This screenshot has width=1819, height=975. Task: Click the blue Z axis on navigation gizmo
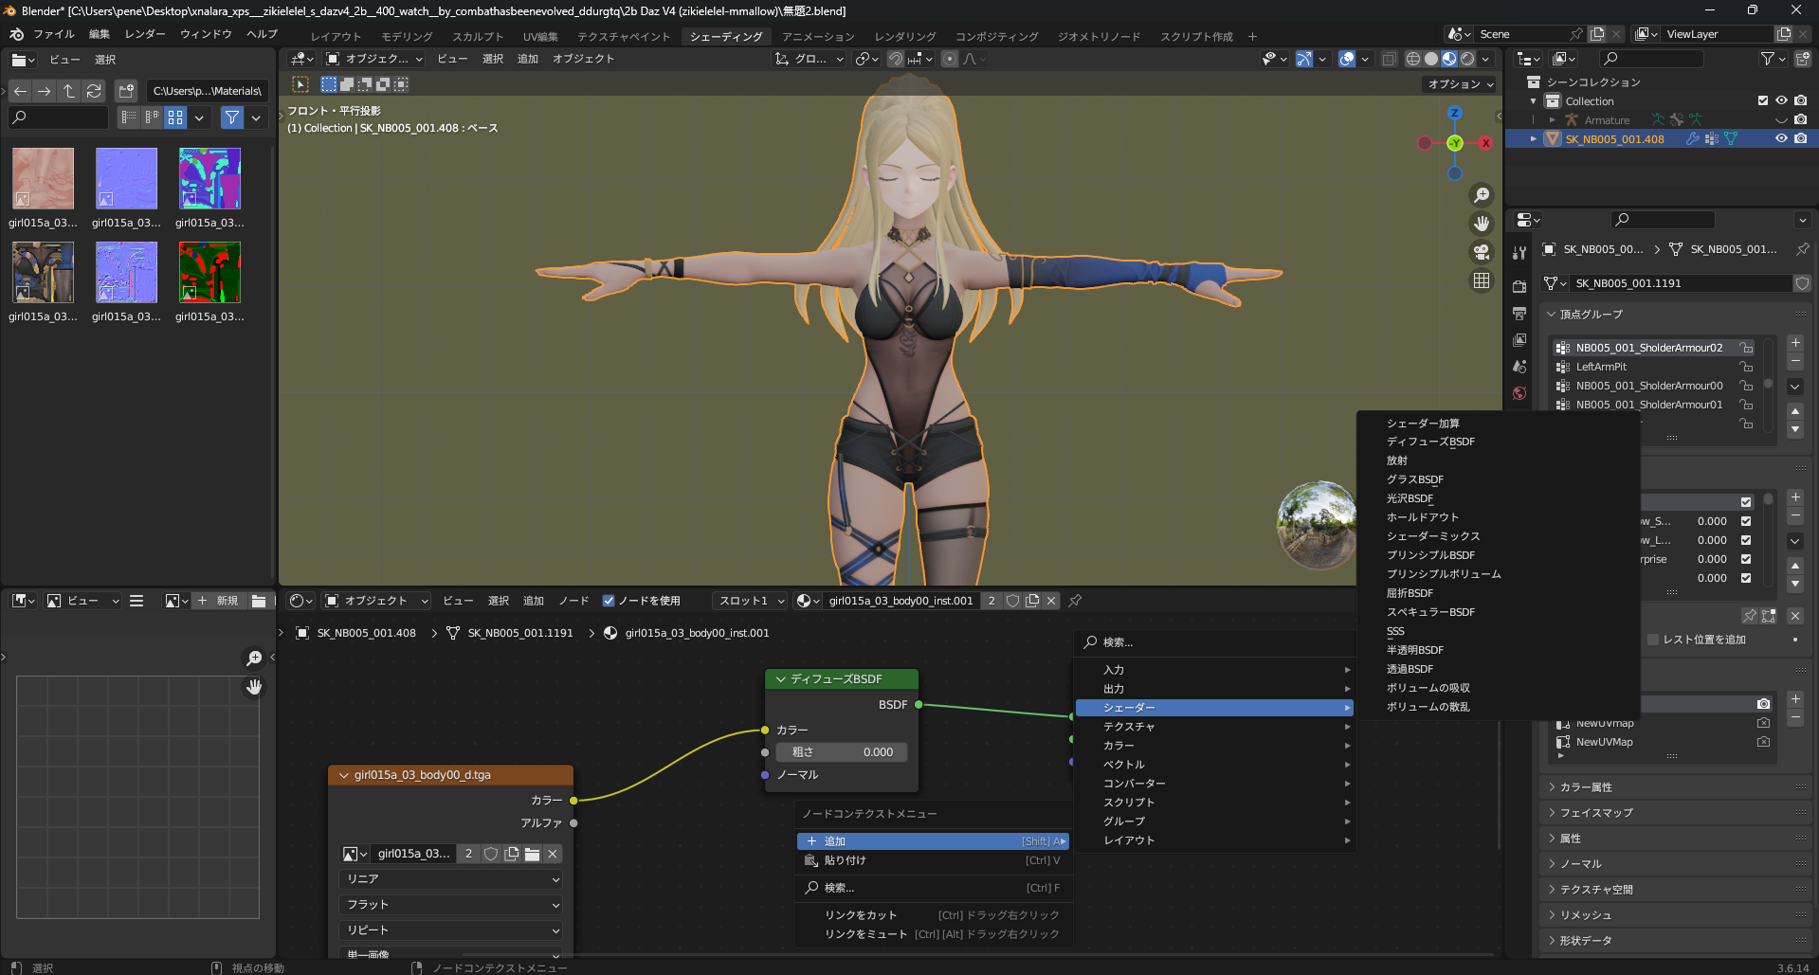[x=1455, y=113]
